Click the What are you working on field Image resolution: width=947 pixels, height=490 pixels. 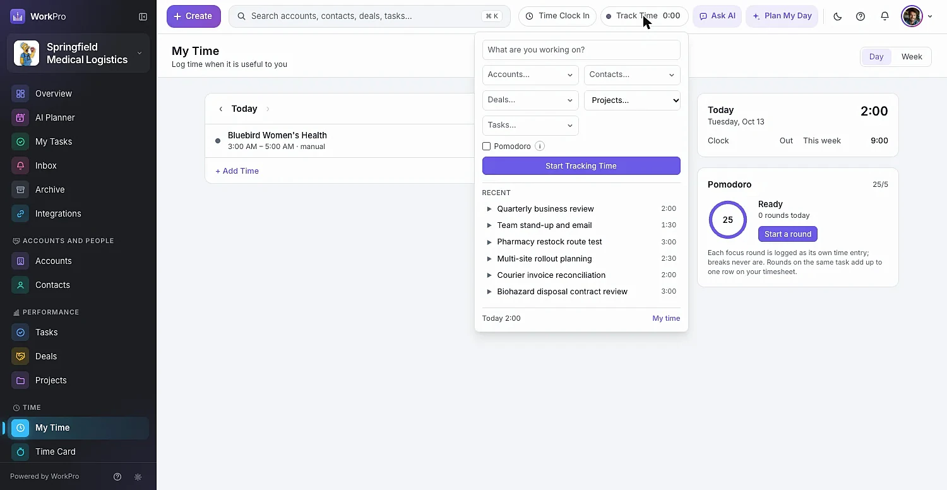[x=581, y=50]
